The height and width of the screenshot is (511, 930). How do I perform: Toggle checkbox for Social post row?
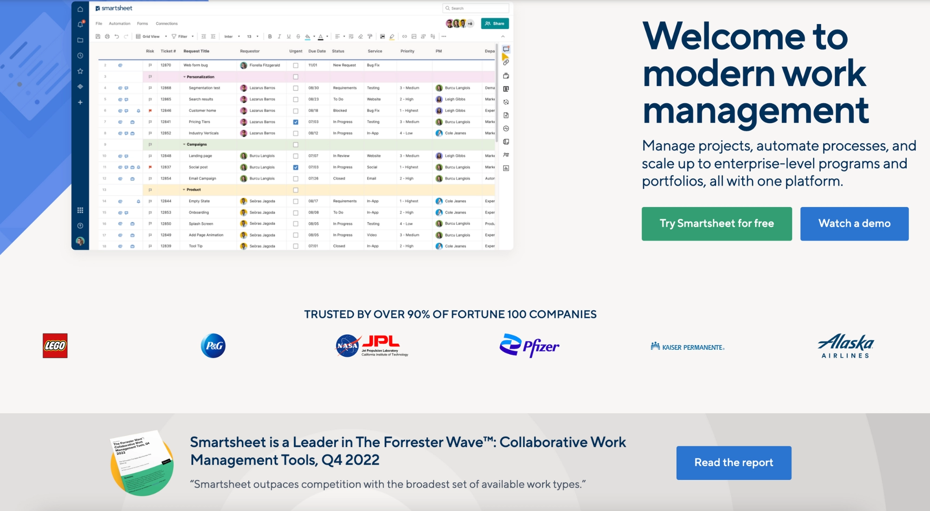click(x=295, y=167)
